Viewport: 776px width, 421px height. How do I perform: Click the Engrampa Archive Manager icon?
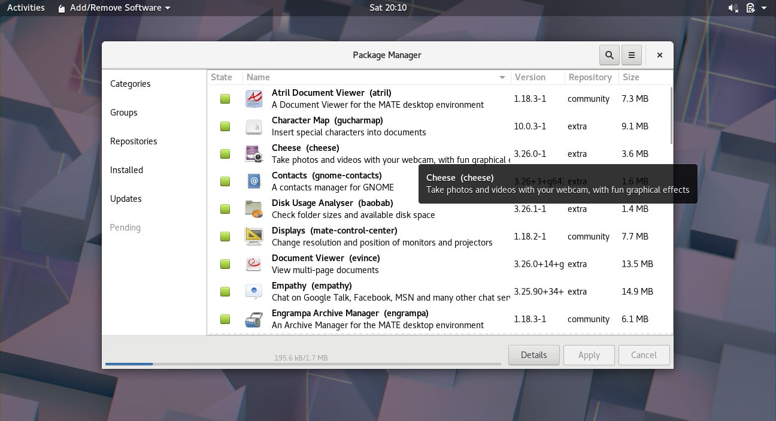(x=254, y=319)
